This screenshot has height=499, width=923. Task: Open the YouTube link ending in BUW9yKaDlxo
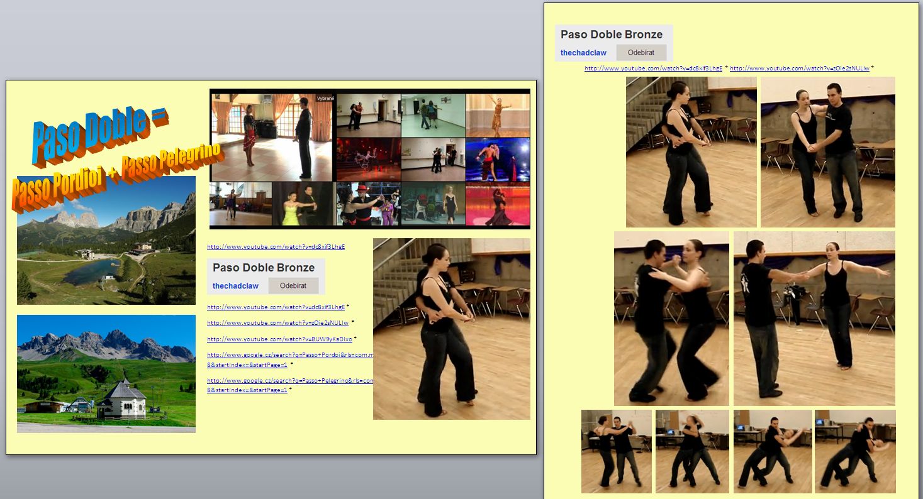pos(279,339)
